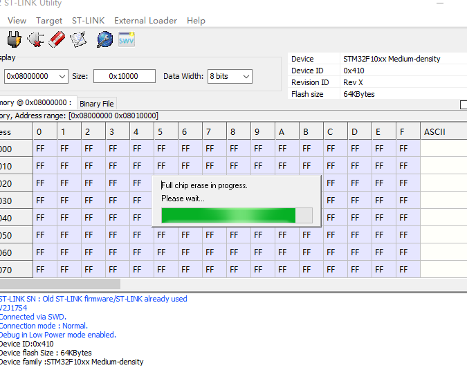Click the FF cell in row 010 column 7

tap(214, 166)
